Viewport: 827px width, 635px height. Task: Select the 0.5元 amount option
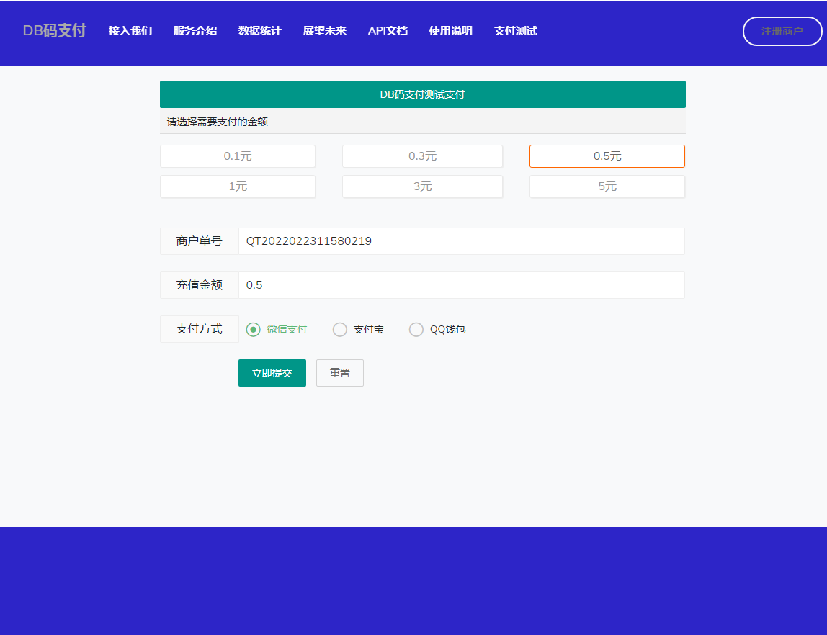[607, 156]
